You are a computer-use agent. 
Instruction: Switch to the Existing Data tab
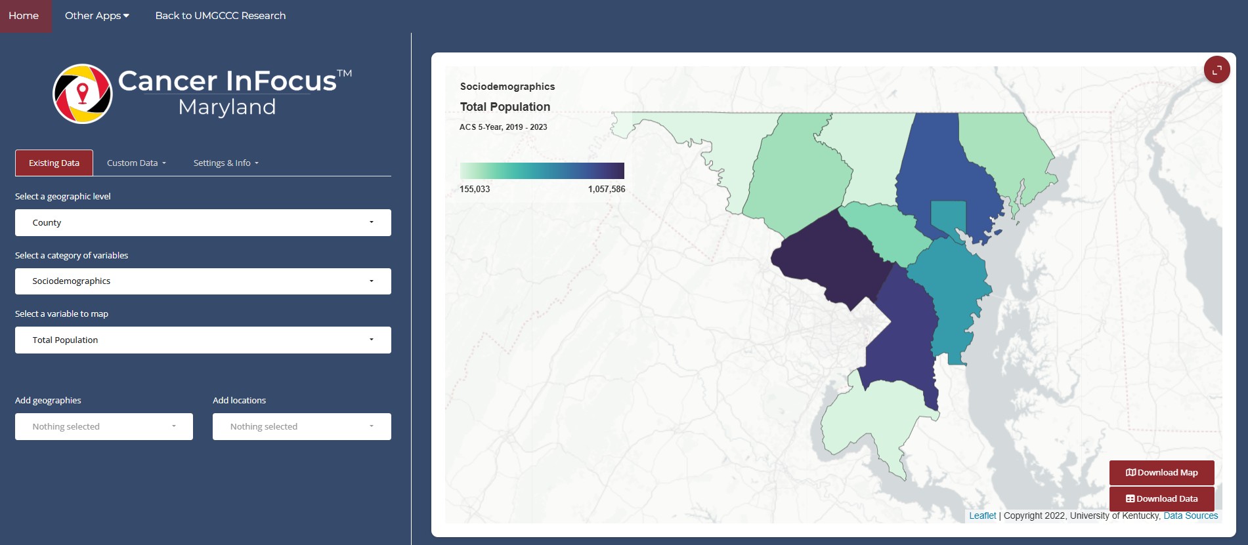pos(54,163)
